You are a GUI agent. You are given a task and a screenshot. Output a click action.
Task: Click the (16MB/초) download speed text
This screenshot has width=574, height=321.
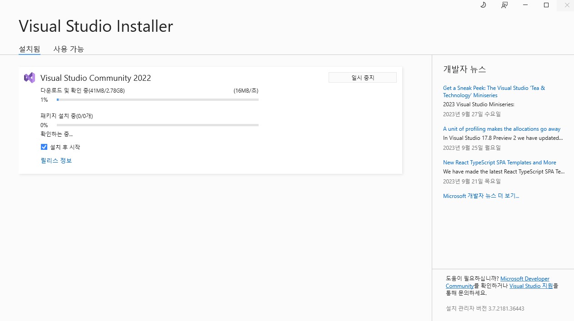pyautogui.click(x=246, y=90)
